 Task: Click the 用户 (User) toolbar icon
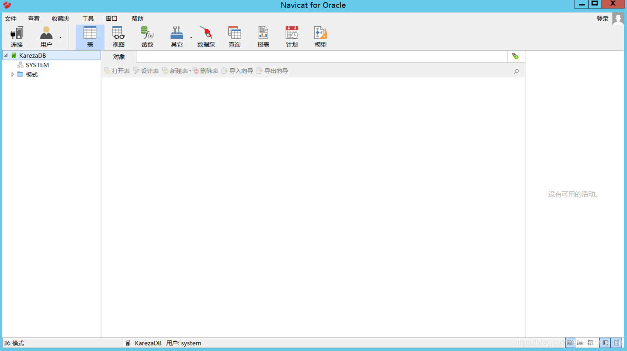tap(46, 37)
